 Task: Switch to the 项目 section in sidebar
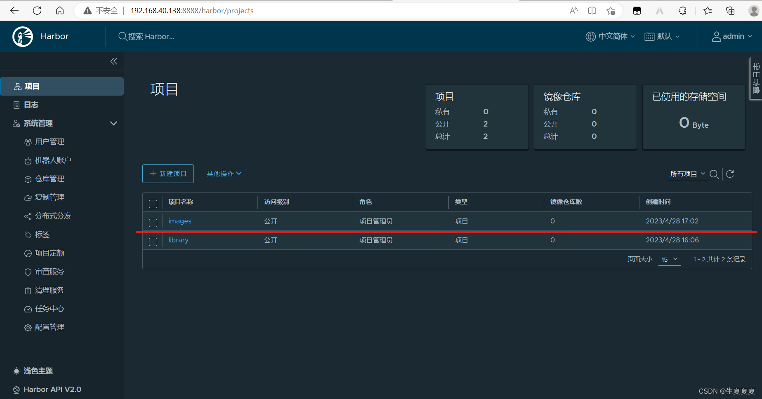[x=32, y=86]
